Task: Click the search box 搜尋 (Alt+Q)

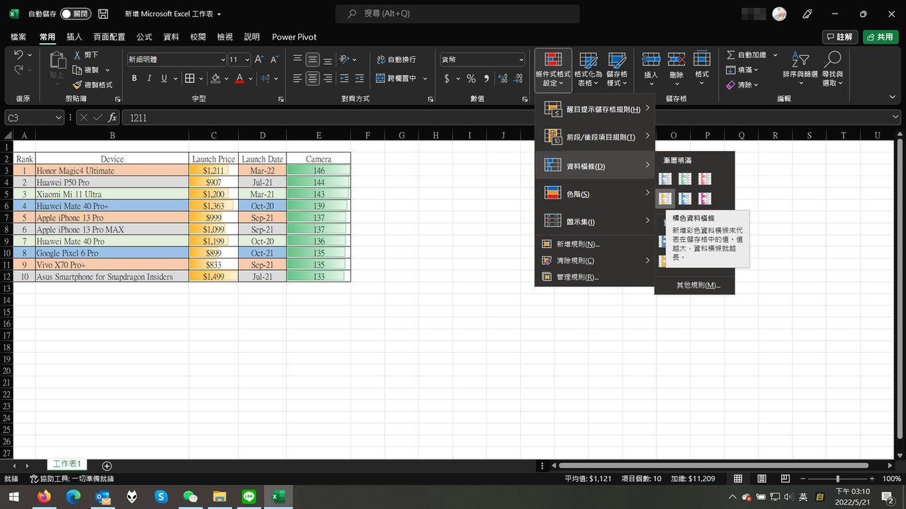Action: click(x=457, y=14)
